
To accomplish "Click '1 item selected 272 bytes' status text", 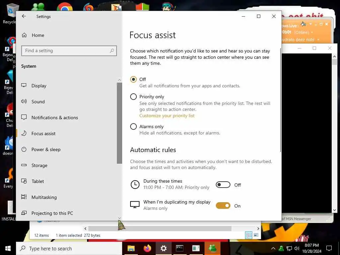I will point(78,235).
